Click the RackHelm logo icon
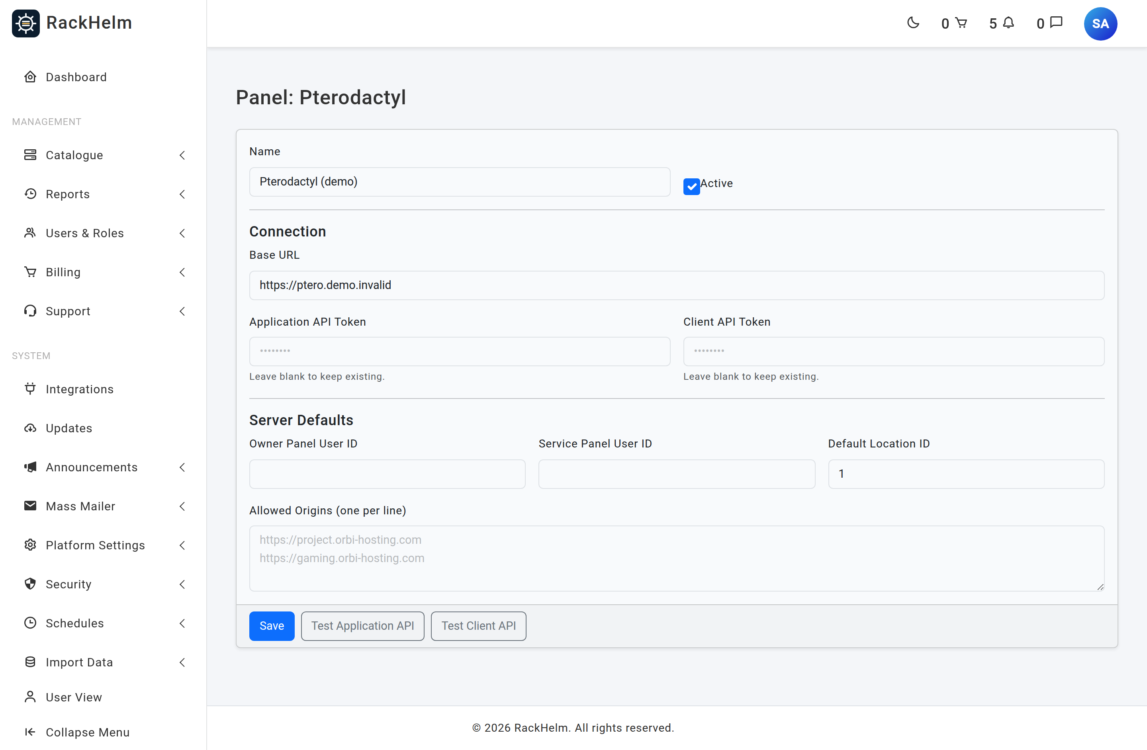Image resolution: width=1147 pixels, height=750 pixels. click(25, 23)
